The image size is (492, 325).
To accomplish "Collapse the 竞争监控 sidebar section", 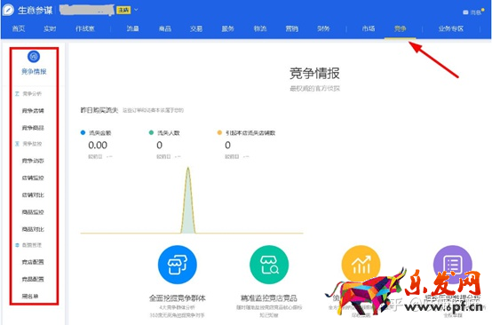I will tap(28, 144).
